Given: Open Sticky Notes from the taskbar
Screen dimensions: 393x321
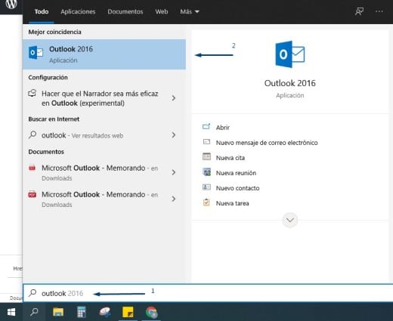Looking at the screenshot, I should click(x=128, y=312).
